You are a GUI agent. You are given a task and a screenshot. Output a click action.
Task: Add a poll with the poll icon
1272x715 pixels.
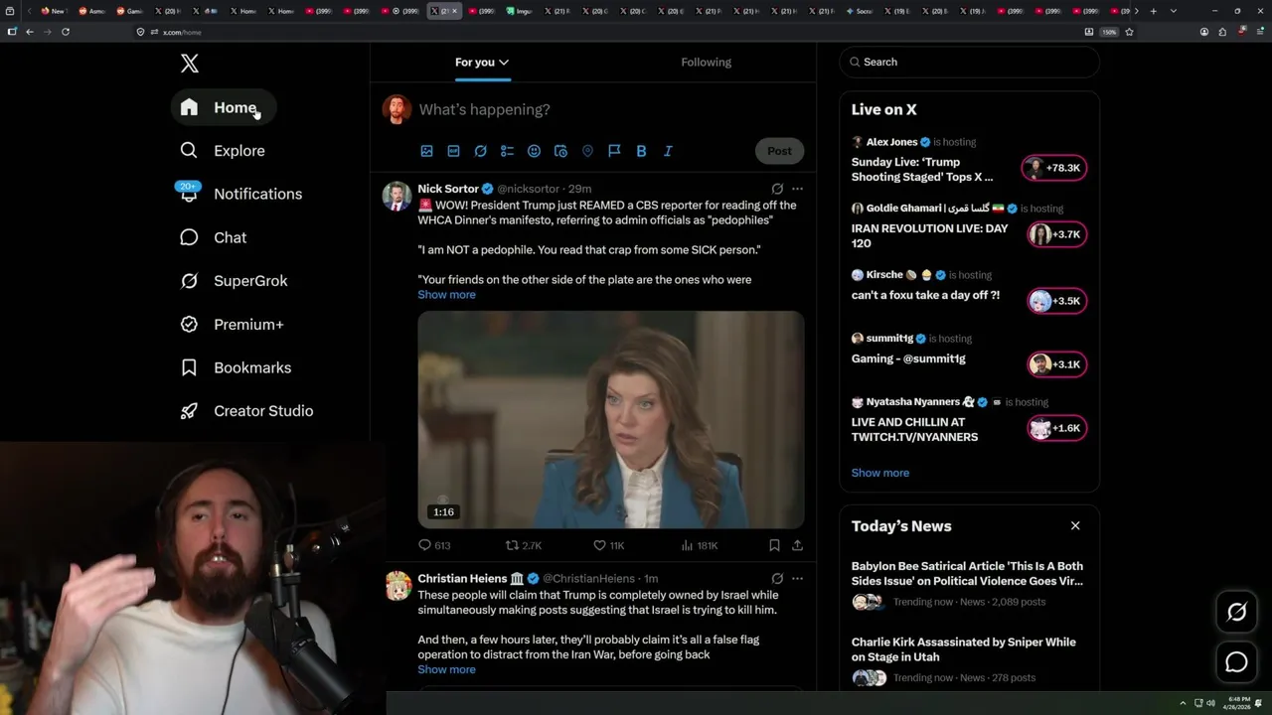click(x=507, y=151)
